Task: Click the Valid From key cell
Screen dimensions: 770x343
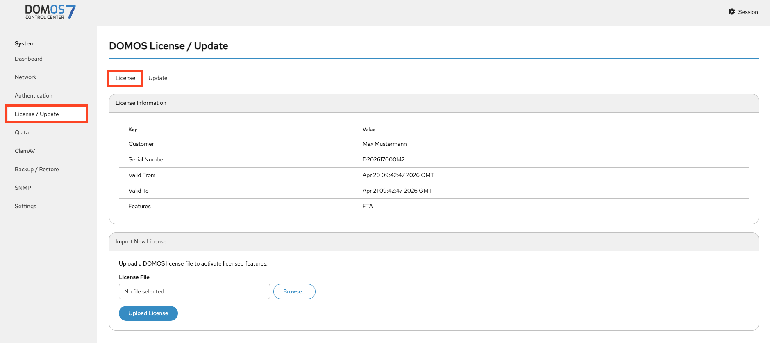Action: coord(142,175)
